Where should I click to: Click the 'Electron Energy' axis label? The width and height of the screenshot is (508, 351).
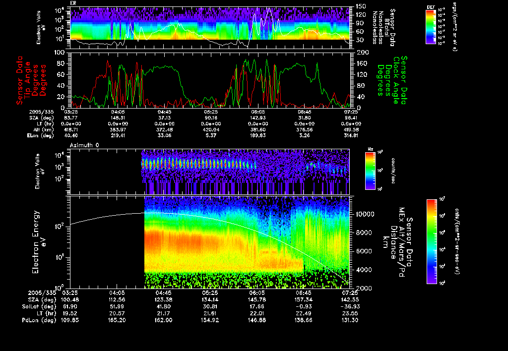pos(36,242)
